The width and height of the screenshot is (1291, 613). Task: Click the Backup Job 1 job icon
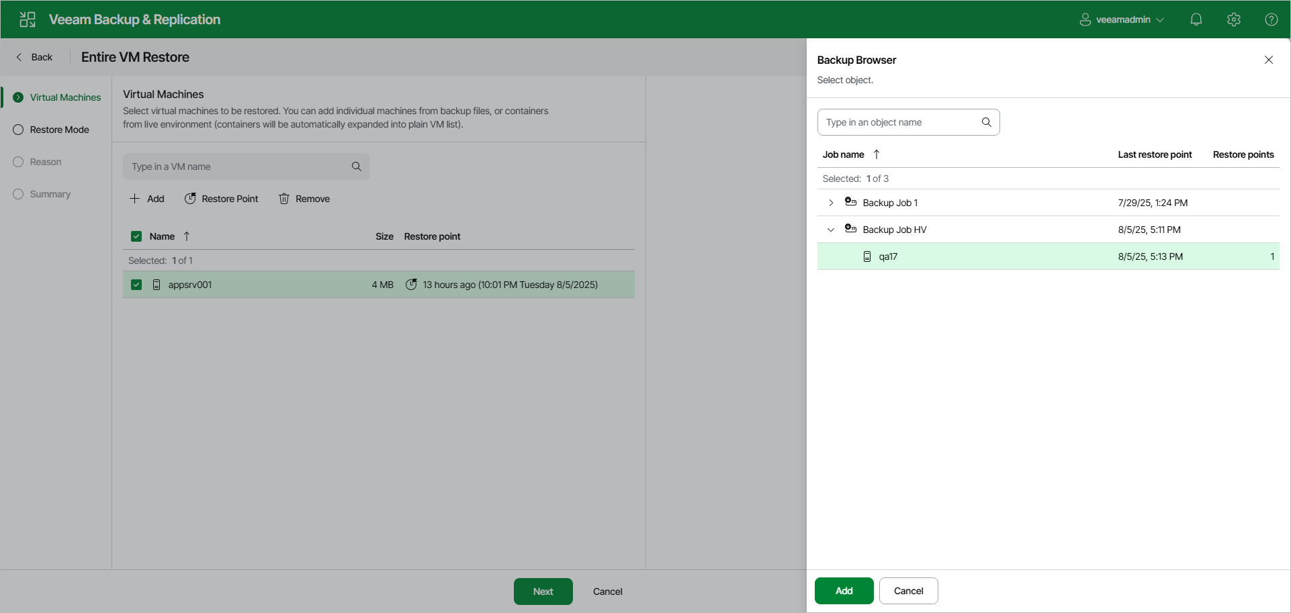[x=850, y=202]
